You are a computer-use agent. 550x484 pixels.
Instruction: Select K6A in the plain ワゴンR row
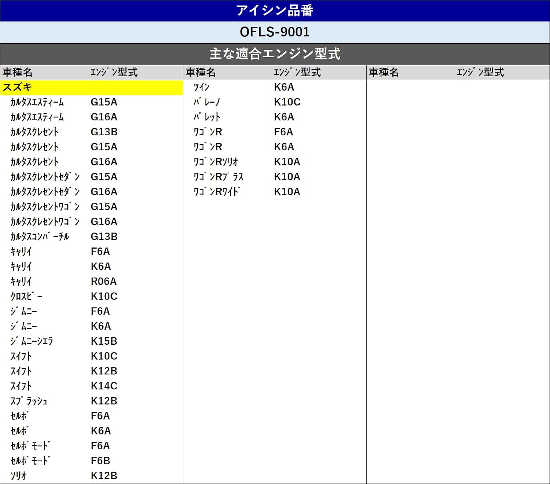(284, 147)
